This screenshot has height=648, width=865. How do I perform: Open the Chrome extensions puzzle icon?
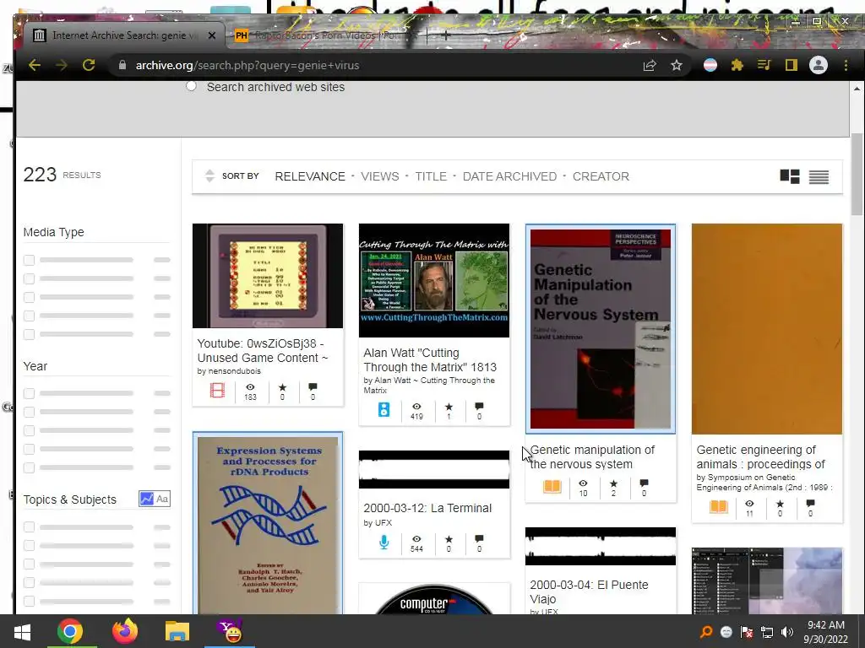[737, 65]
